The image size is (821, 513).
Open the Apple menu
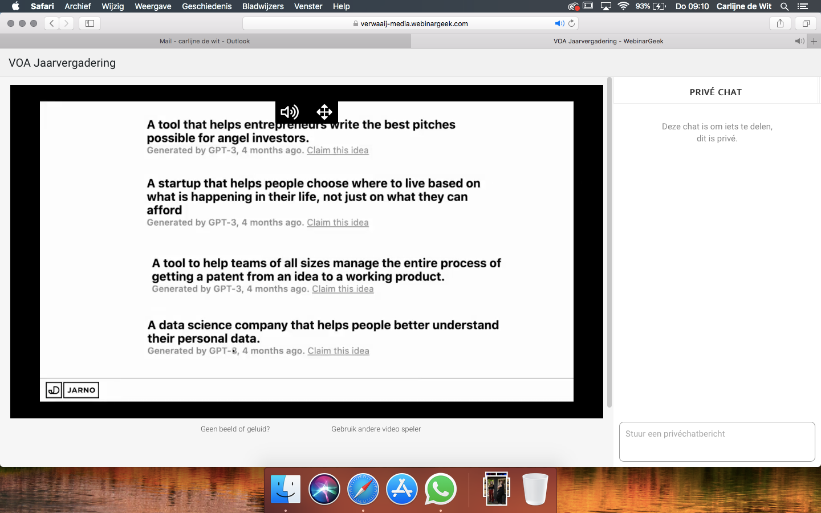click(x=15, y=6)
